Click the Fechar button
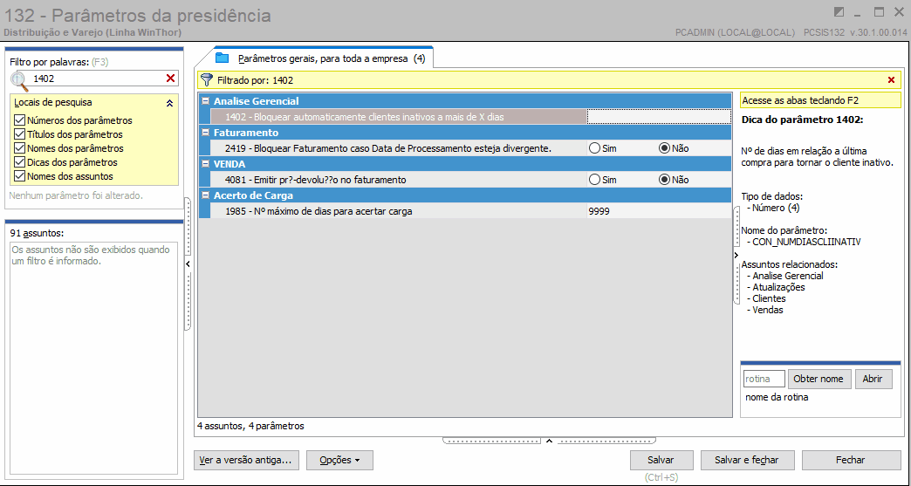This screenshot has height=486, width=911. tap(851, 460)
